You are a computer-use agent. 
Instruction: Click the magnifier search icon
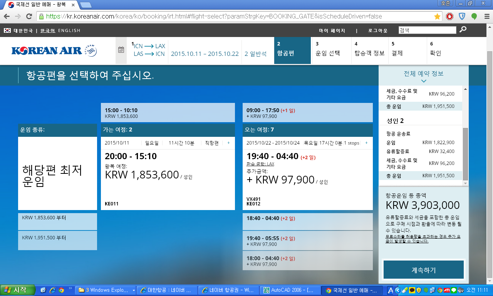point(463,30)
